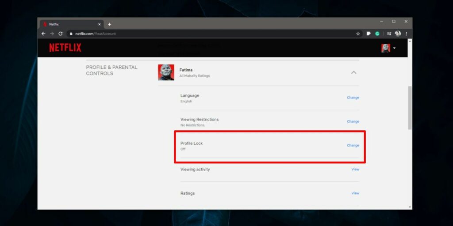453x226 pixels.
Task: Click the padlock site info icon
Action: tap(71, 34)
